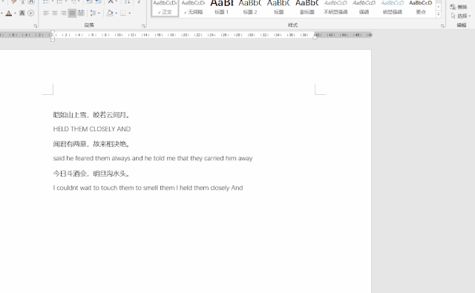Expand the borders dropdown arrow

130,13
